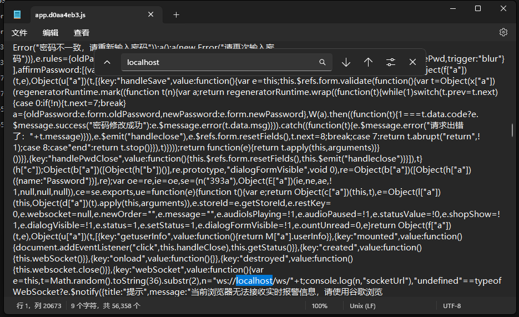Open the 100% zoom level in status bar
The height and width of the screenshot is (317, 519).
click(x=319, y=306)
